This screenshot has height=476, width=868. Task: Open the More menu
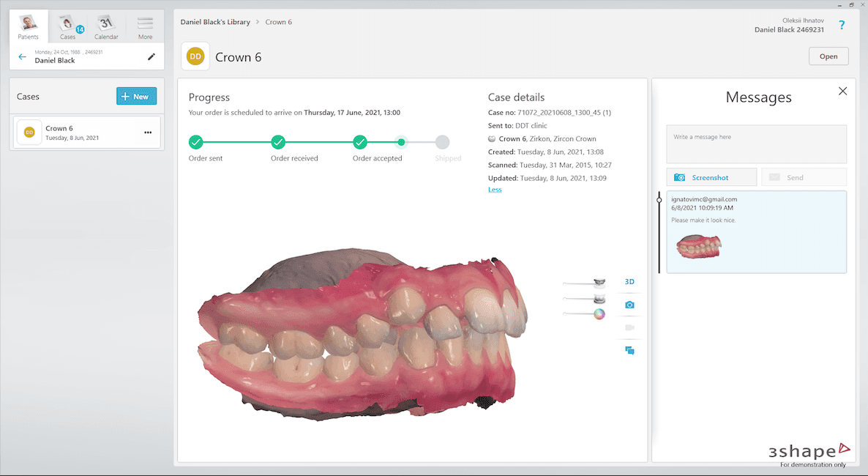(x=145, y=26)
